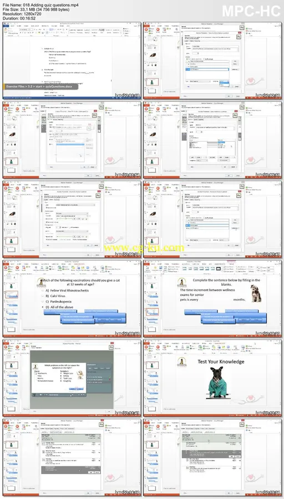The width and height of the screenshot is (284, 499).
Task: Click the Adobe Presenter Pr logo in the 00:15:34 frame
Action: pyautogui.click(x=242, y=425)
